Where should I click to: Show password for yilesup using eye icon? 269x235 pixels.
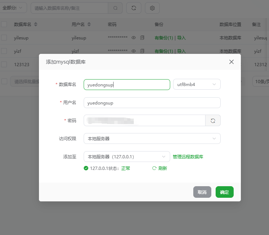(x=133, y=38)
